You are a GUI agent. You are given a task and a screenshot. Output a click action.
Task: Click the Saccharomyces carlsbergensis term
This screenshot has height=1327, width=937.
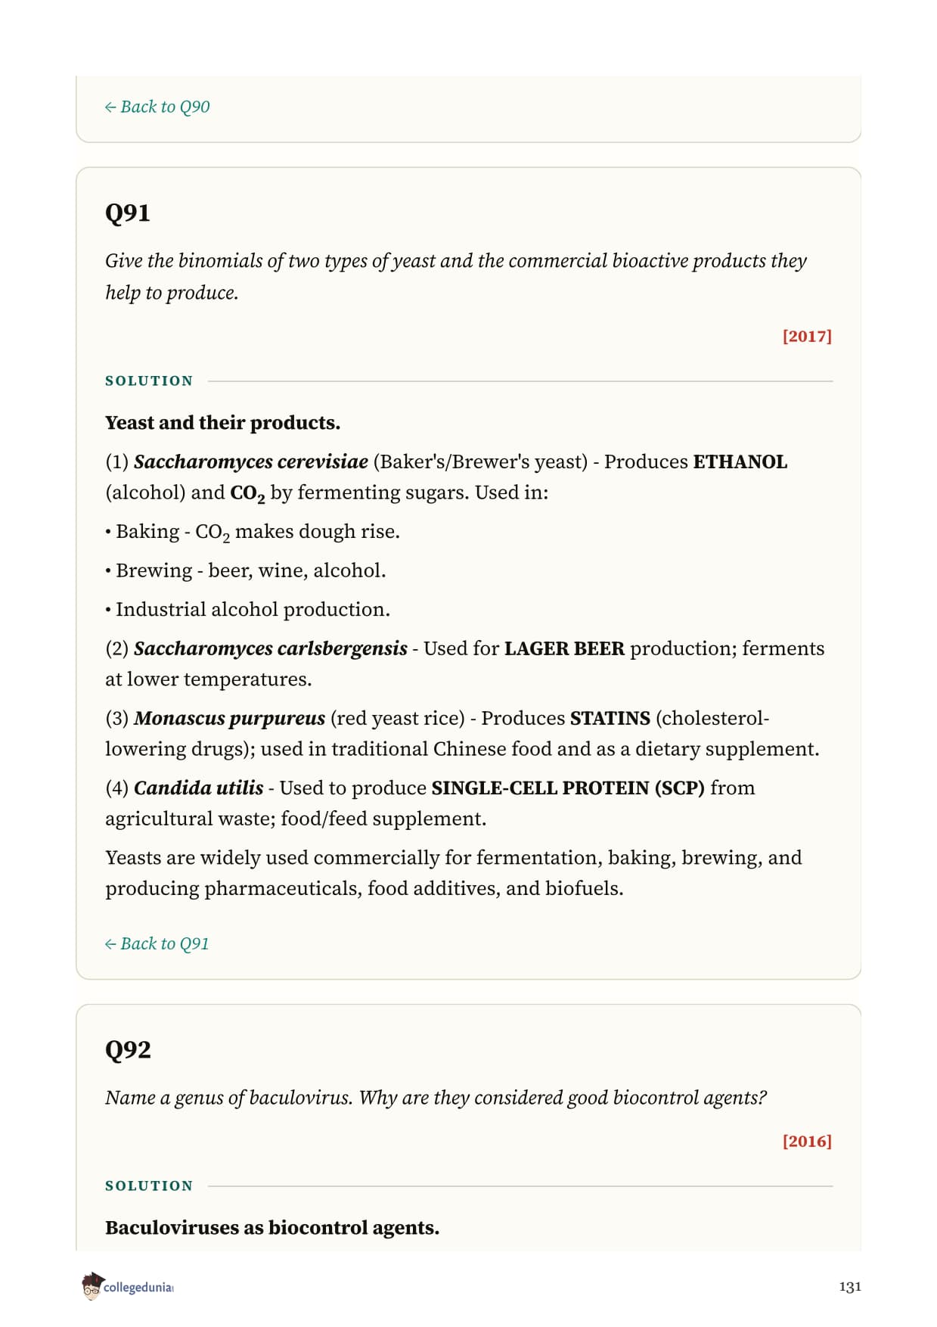tap(271, 648)
